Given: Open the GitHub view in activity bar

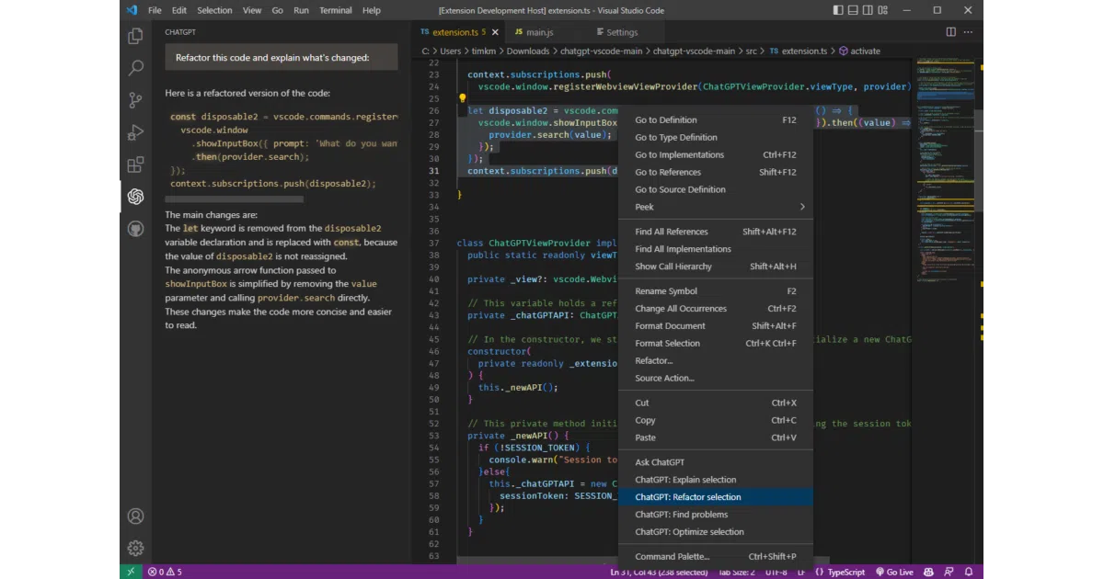Looking at the screenshot, I should (x=135, y=228).
